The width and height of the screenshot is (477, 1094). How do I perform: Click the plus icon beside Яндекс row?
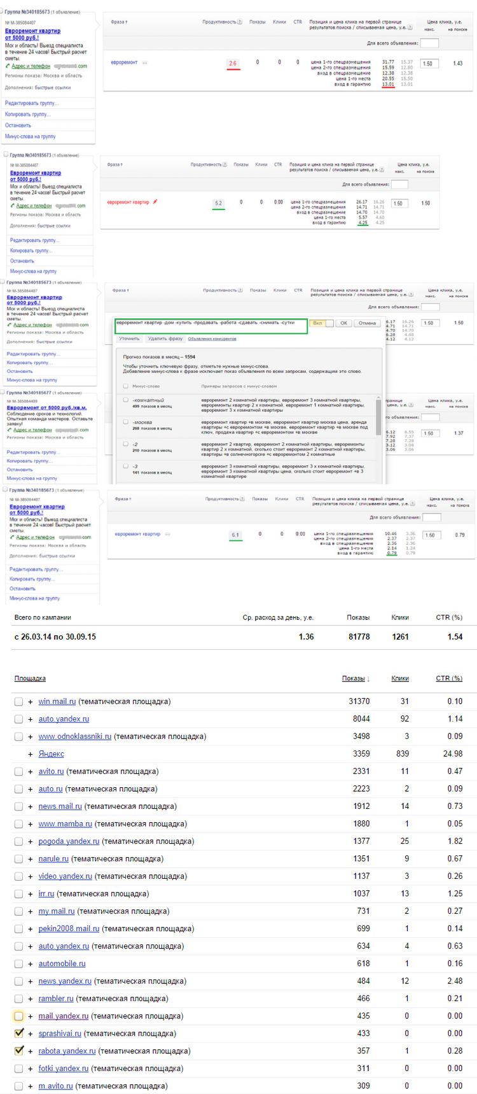31,754
